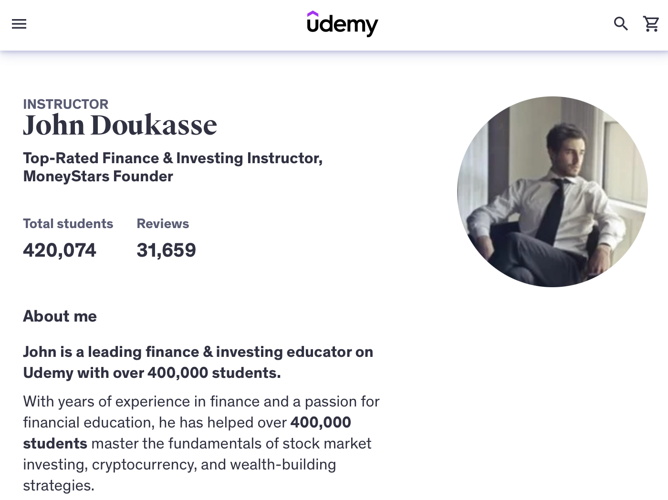The width and height of the screenshot is (668, 500).
Task: Click the About me heading
Action: pyautogui.click(x=60, y=316)
